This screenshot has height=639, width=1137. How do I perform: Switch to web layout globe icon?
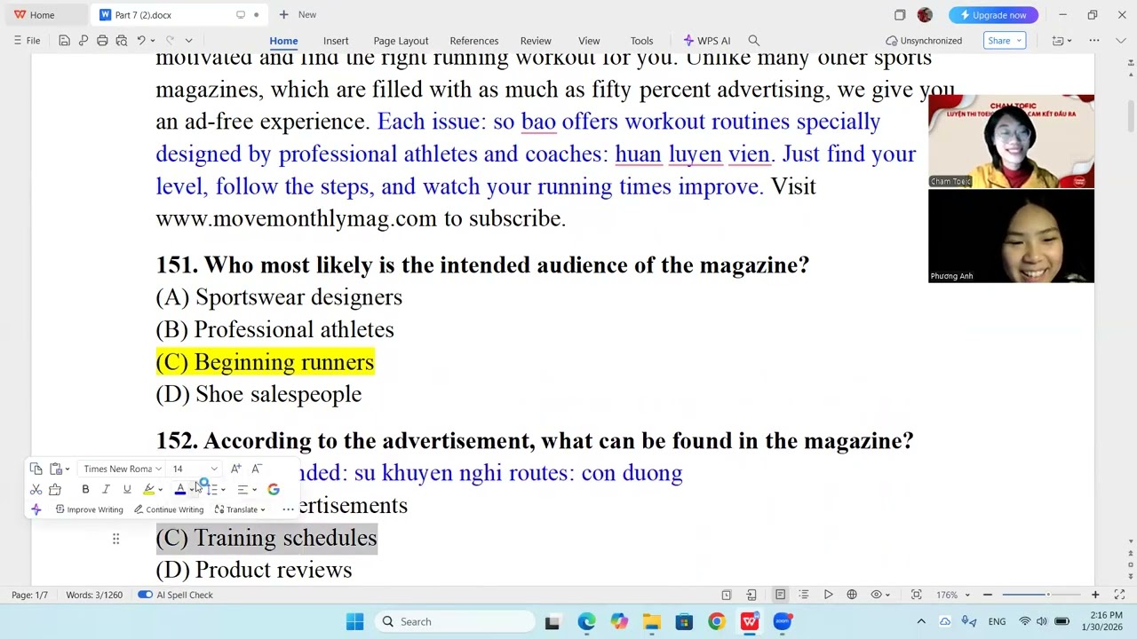[x=852, y=595]
